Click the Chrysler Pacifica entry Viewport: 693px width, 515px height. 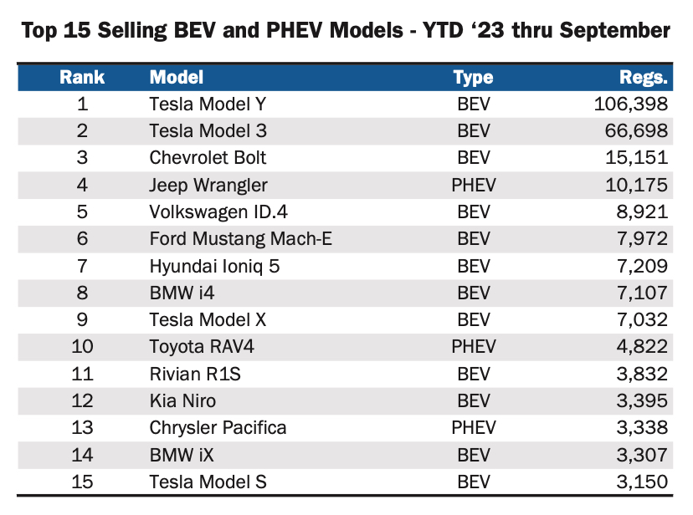(x=218, y=427)
